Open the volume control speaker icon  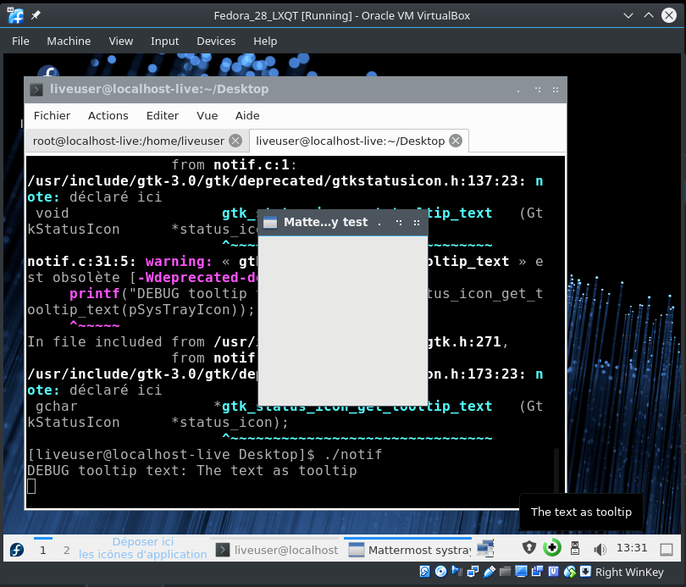click(600, 549)
